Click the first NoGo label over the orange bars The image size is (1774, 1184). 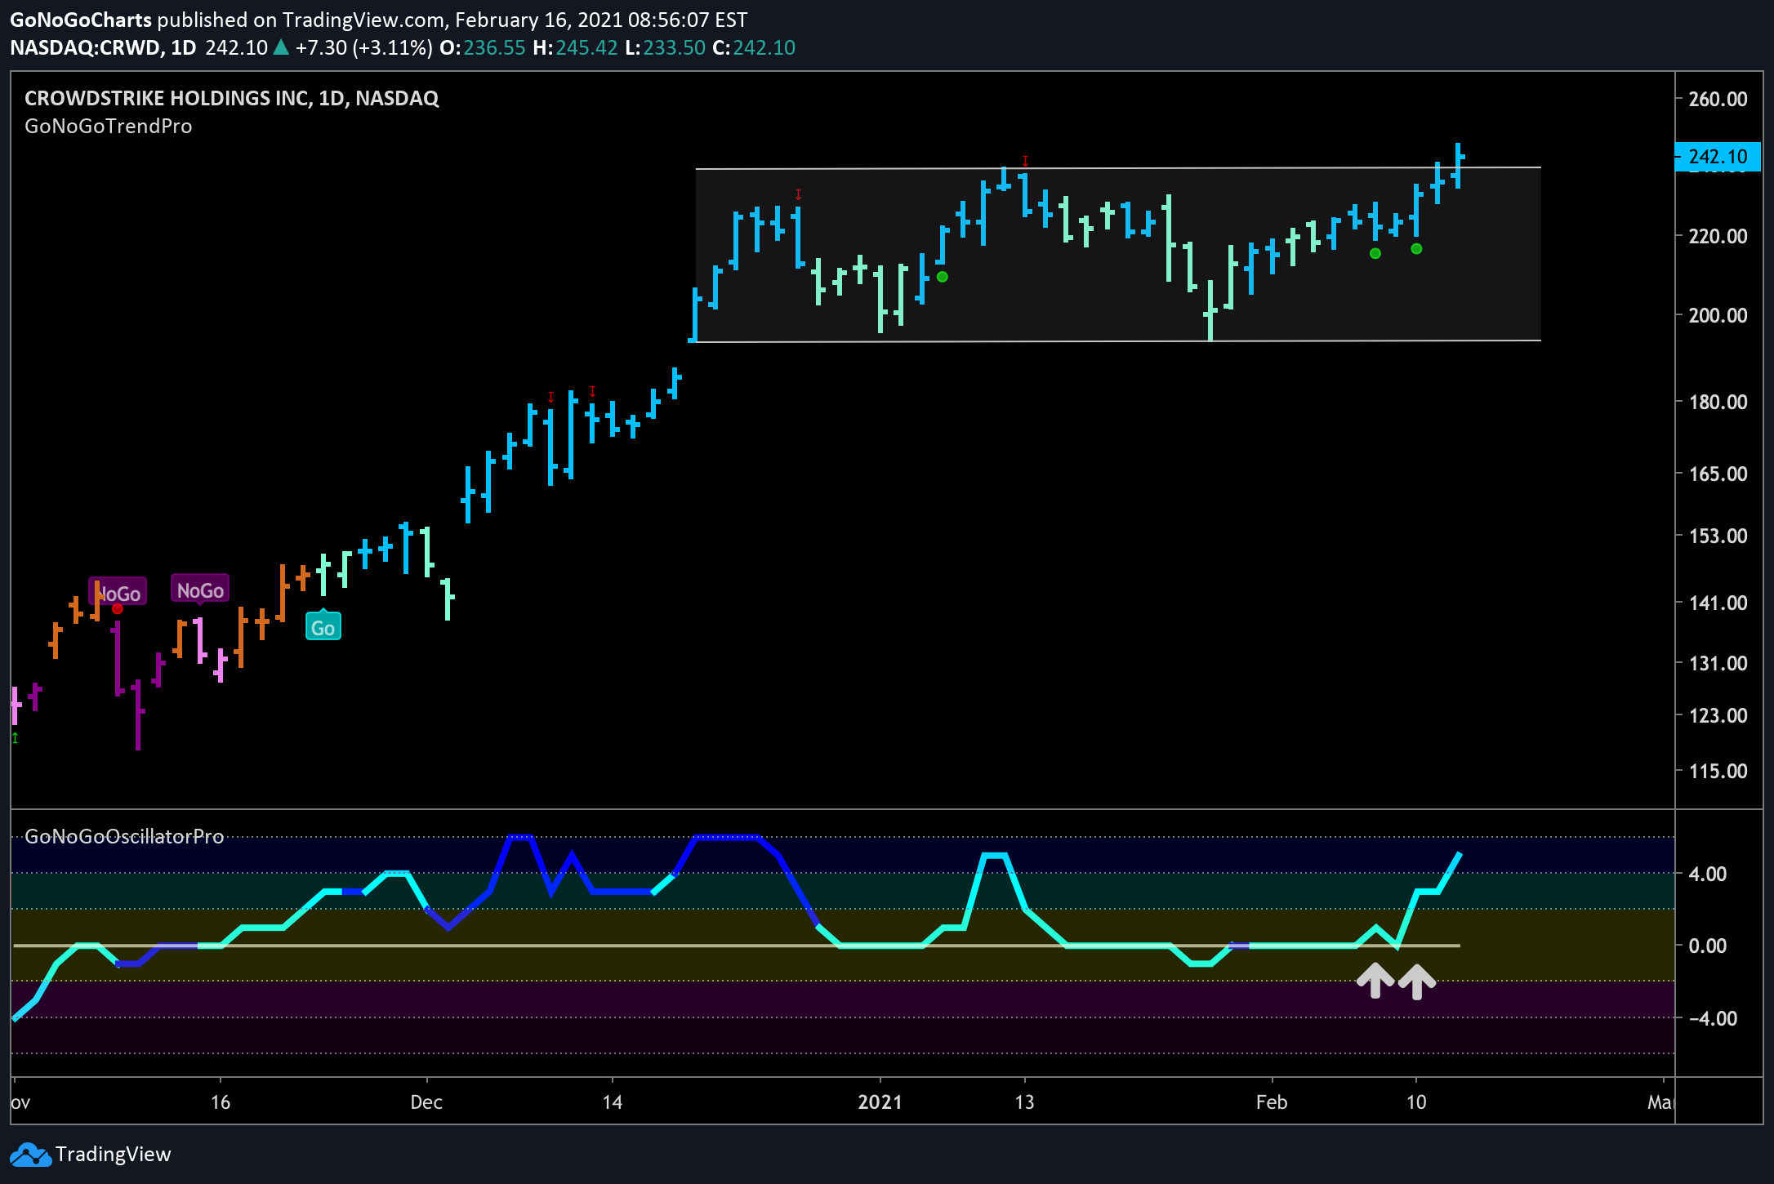[118, 593]
